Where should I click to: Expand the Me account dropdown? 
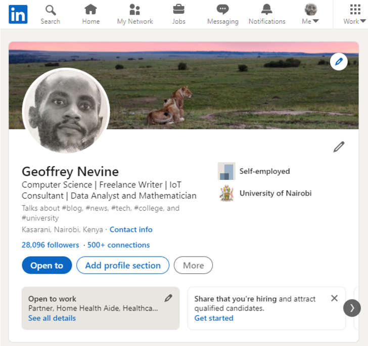pos(310,14)
